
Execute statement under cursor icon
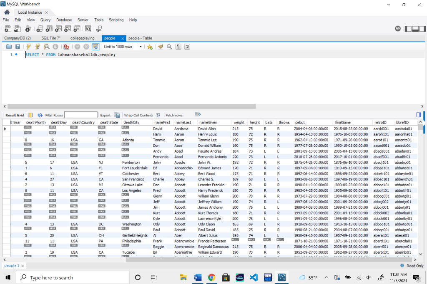[38, 47]
